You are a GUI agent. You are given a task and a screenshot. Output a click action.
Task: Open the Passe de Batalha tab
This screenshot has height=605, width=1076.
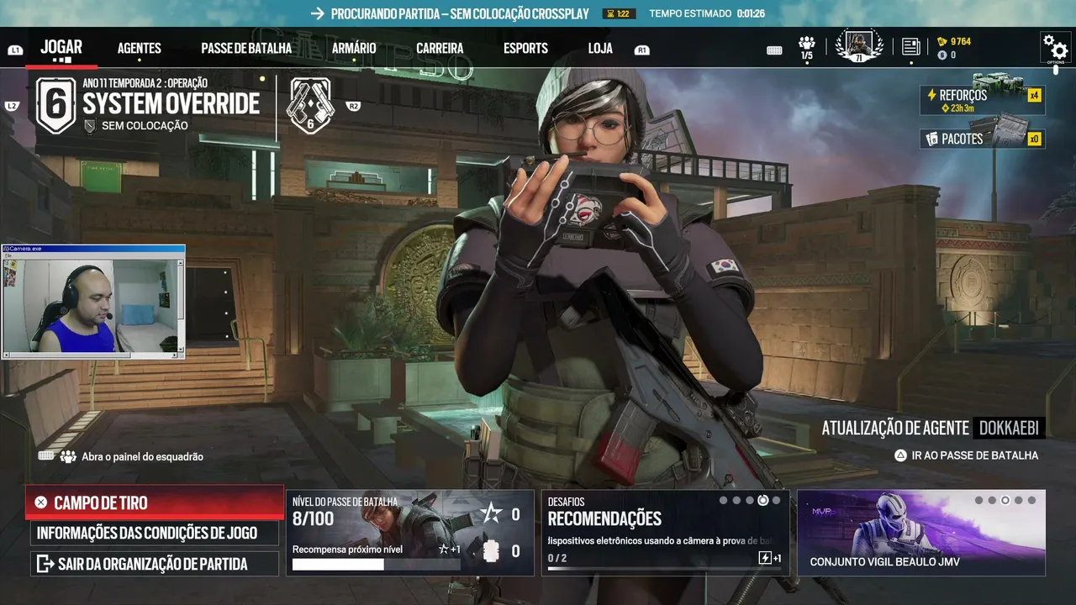point(246,48)
